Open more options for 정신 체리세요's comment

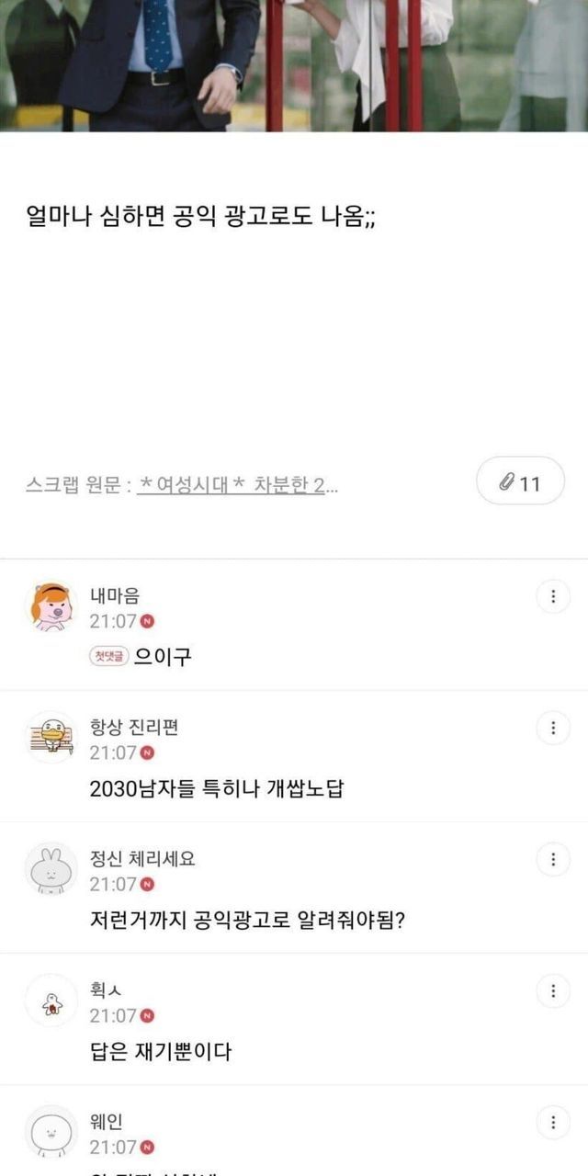tap(553, 860)
